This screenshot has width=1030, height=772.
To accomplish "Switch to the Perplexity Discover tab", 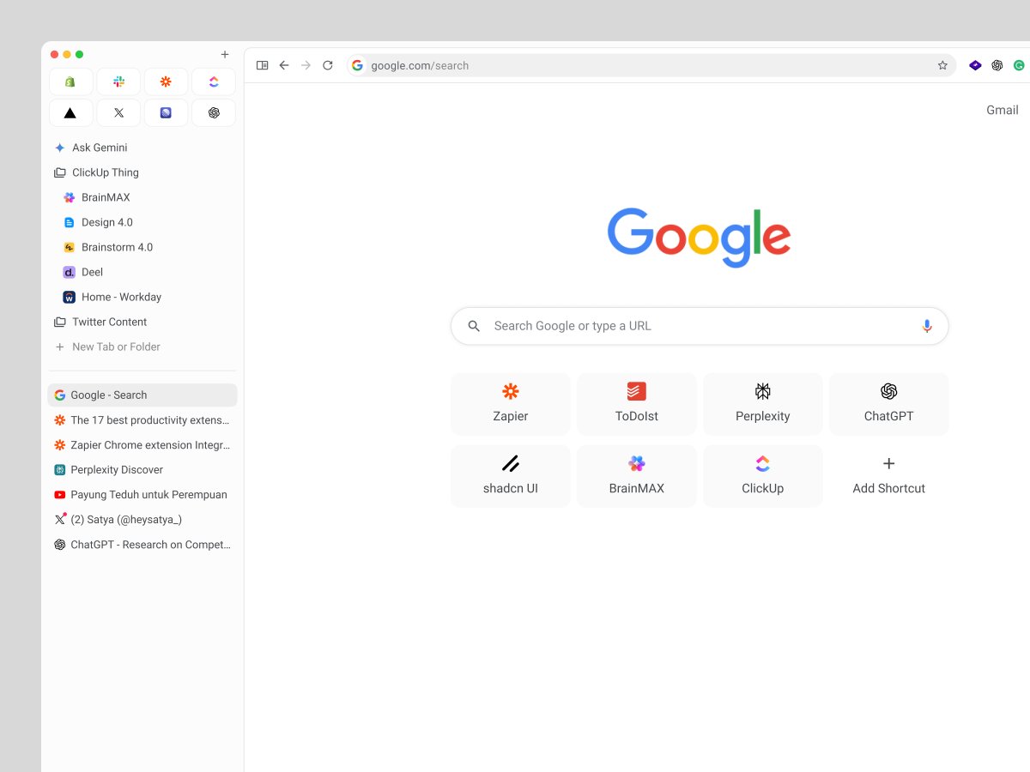I will [x=142, y=470].
